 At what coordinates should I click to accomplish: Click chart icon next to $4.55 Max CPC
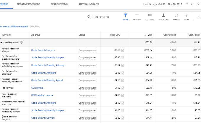tap(122, 80)
